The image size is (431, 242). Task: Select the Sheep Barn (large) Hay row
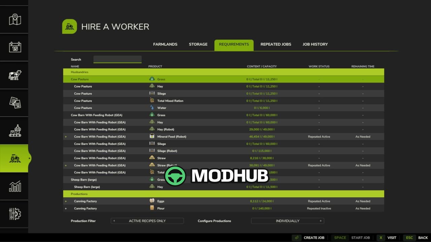click(x=224, y=187)
